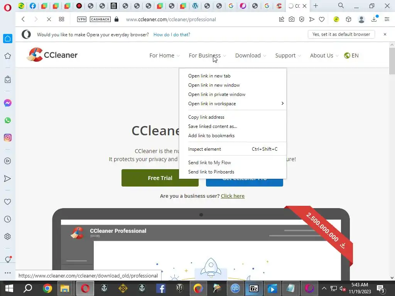Expand the Download menu

point(250,55)
